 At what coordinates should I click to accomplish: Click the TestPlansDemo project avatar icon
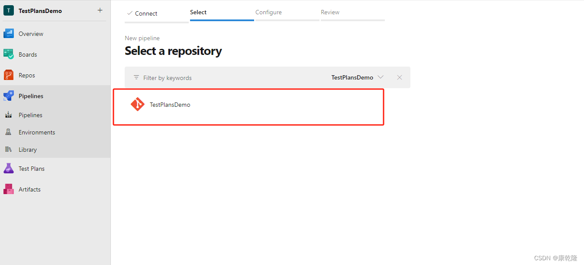(x=9, y=11)
